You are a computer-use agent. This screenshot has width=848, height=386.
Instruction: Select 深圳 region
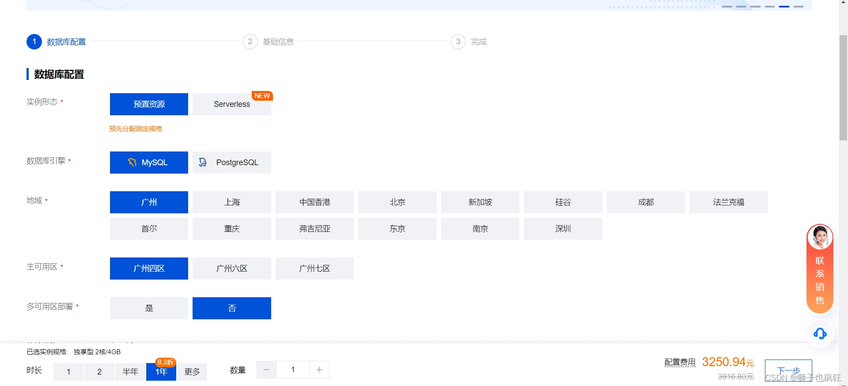(x=563, y=229)
